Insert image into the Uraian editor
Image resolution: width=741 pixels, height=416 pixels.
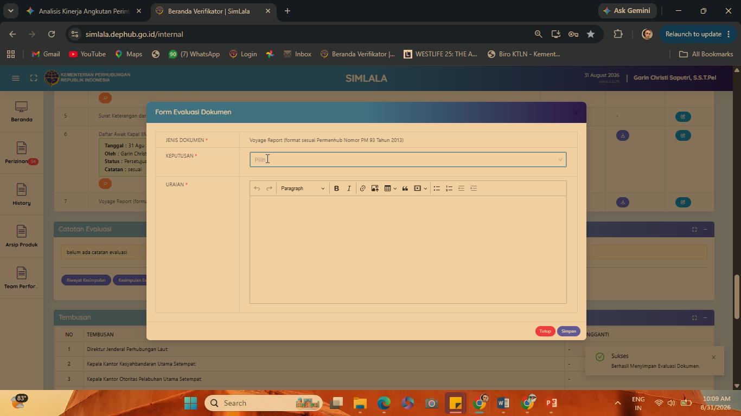375,188
